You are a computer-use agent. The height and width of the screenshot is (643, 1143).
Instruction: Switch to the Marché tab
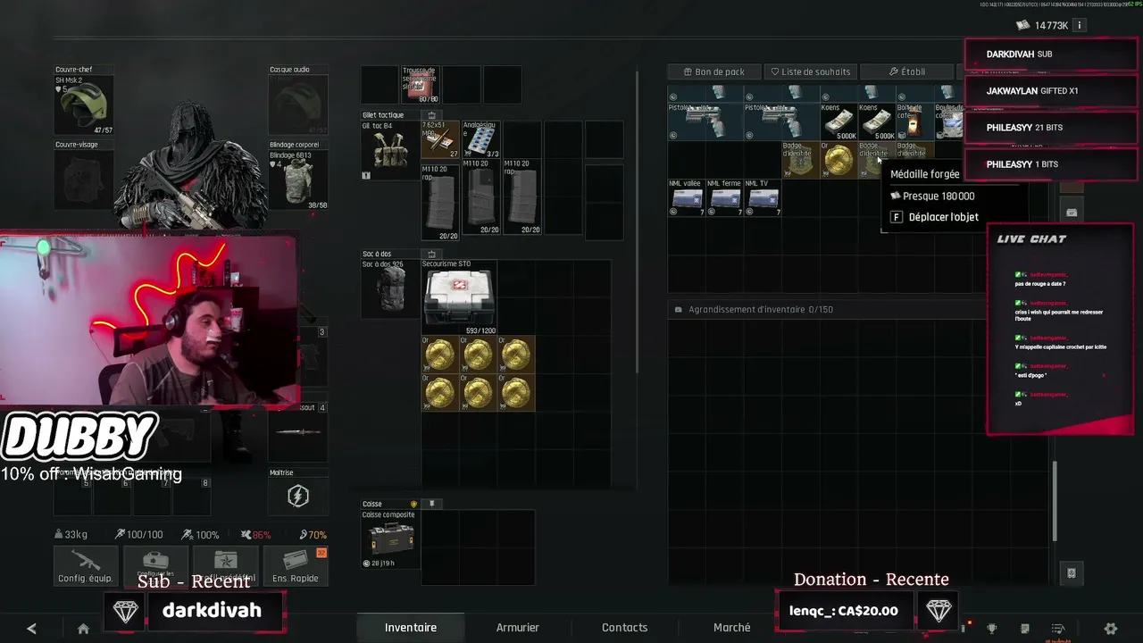click(732, 628)
